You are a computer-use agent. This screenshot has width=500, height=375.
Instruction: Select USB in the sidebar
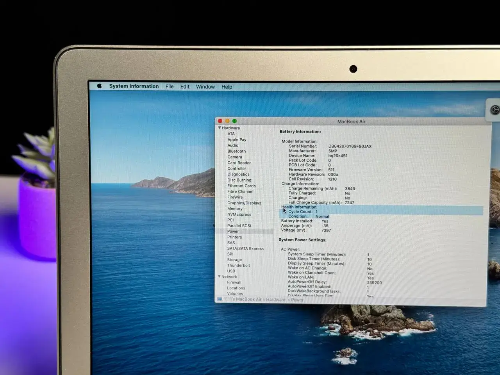231,271
